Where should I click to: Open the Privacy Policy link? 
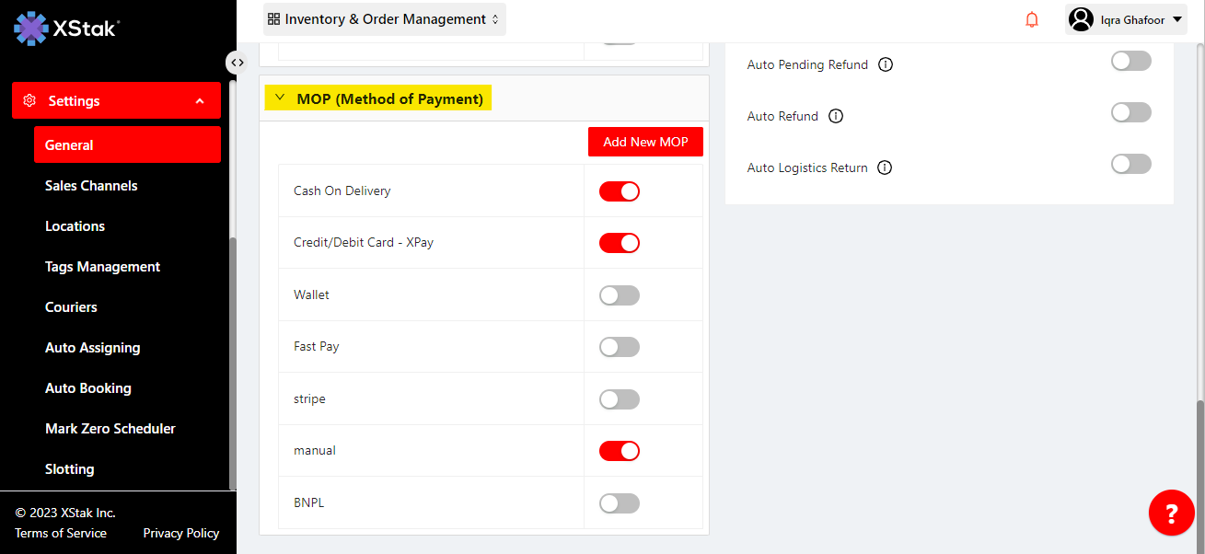click(x=180, y=533)
